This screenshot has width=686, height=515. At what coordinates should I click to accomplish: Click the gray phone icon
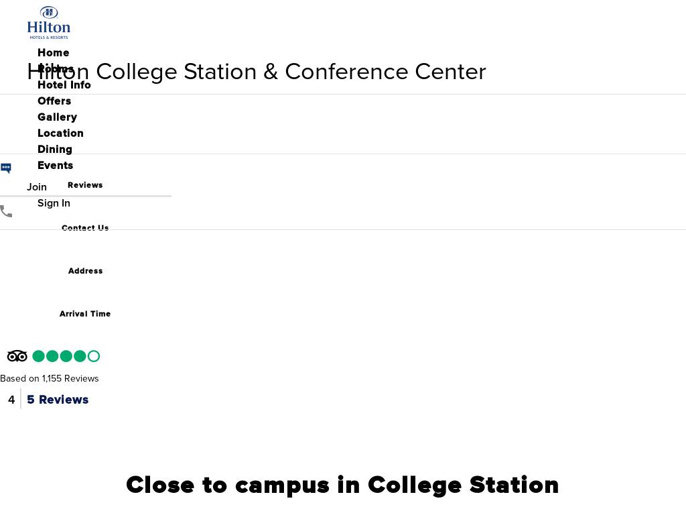pyautogui.click(x=6, y=212)
